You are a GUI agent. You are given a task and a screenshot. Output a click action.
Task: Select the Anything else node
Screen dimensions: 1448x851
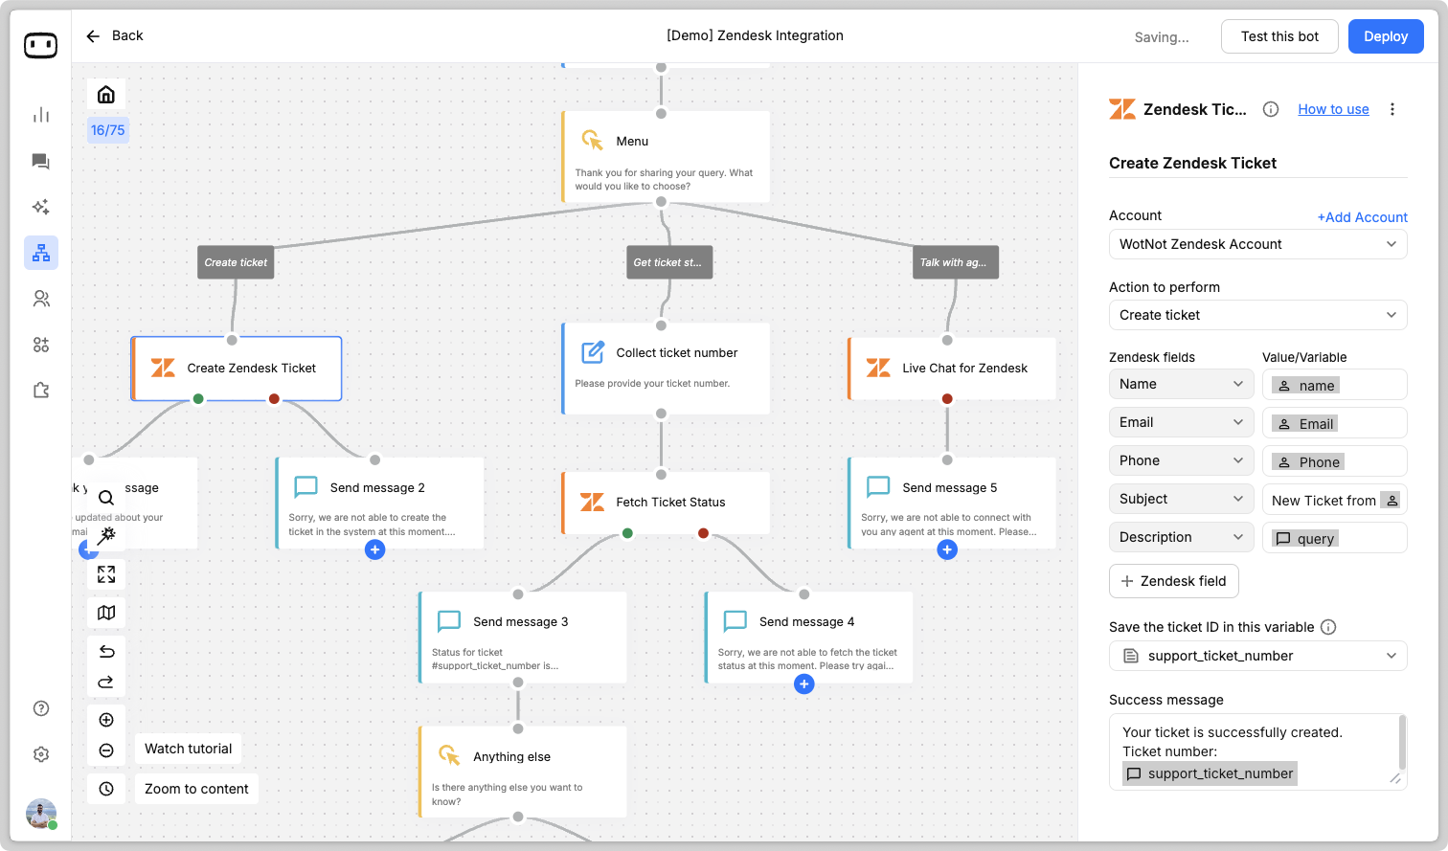pos(523,772)
